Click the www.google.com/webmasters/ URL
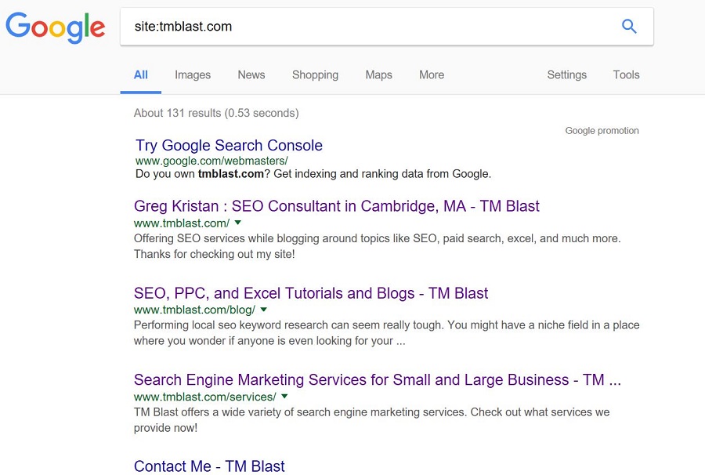705x475 pixels. tap(211, 161)
